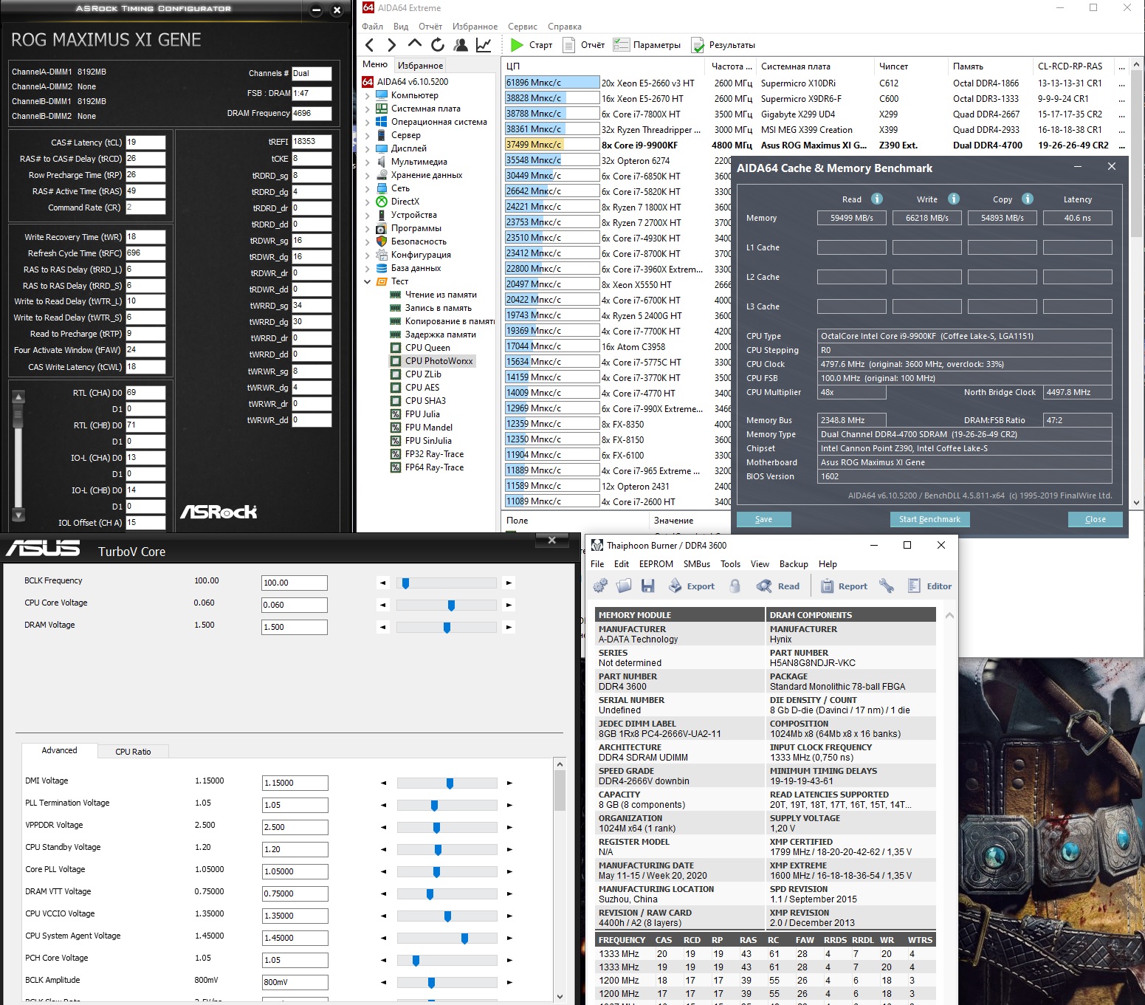Expand the DirectX tree node

pos(367,202)
